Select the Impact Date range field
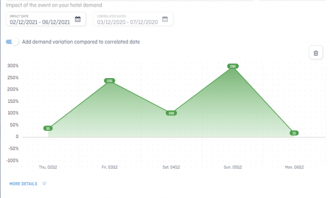Screen dimensions: 330x198 tap(46, 19)
